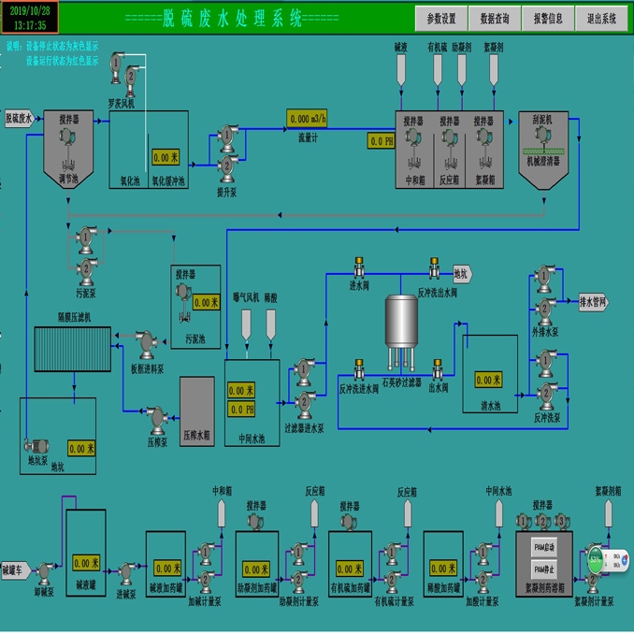Click PAM启动 button in 絮凝剂药溶箱

coord(544,547)
